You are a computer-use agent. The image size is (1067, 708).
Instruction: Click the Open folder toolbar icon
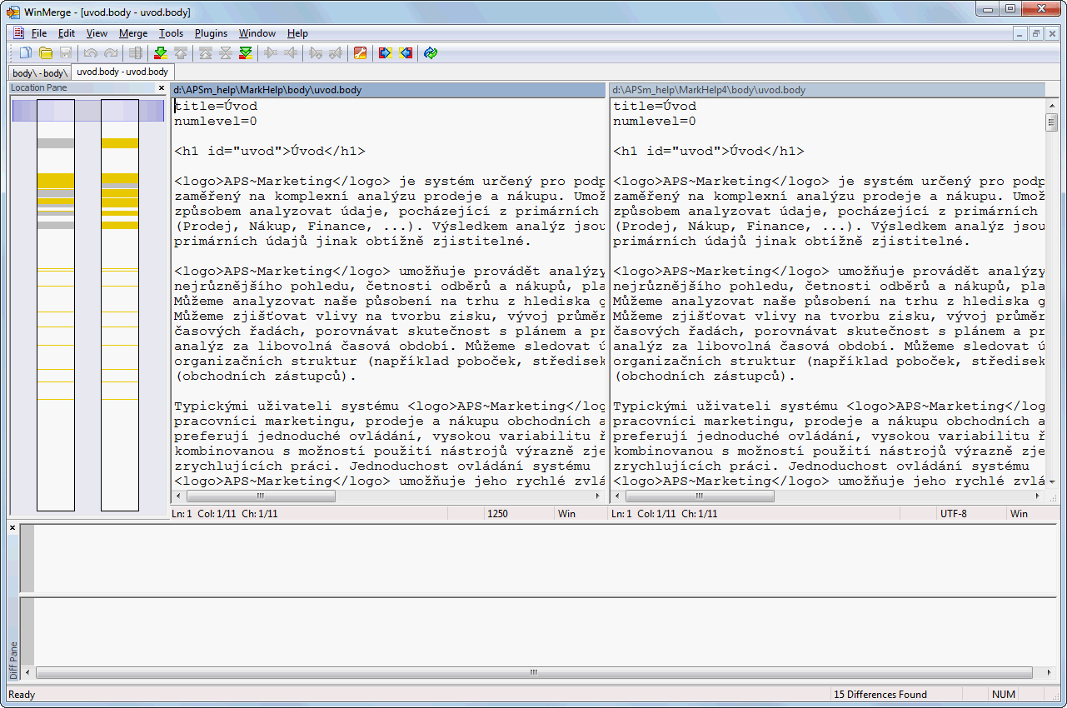click(46, 53)
